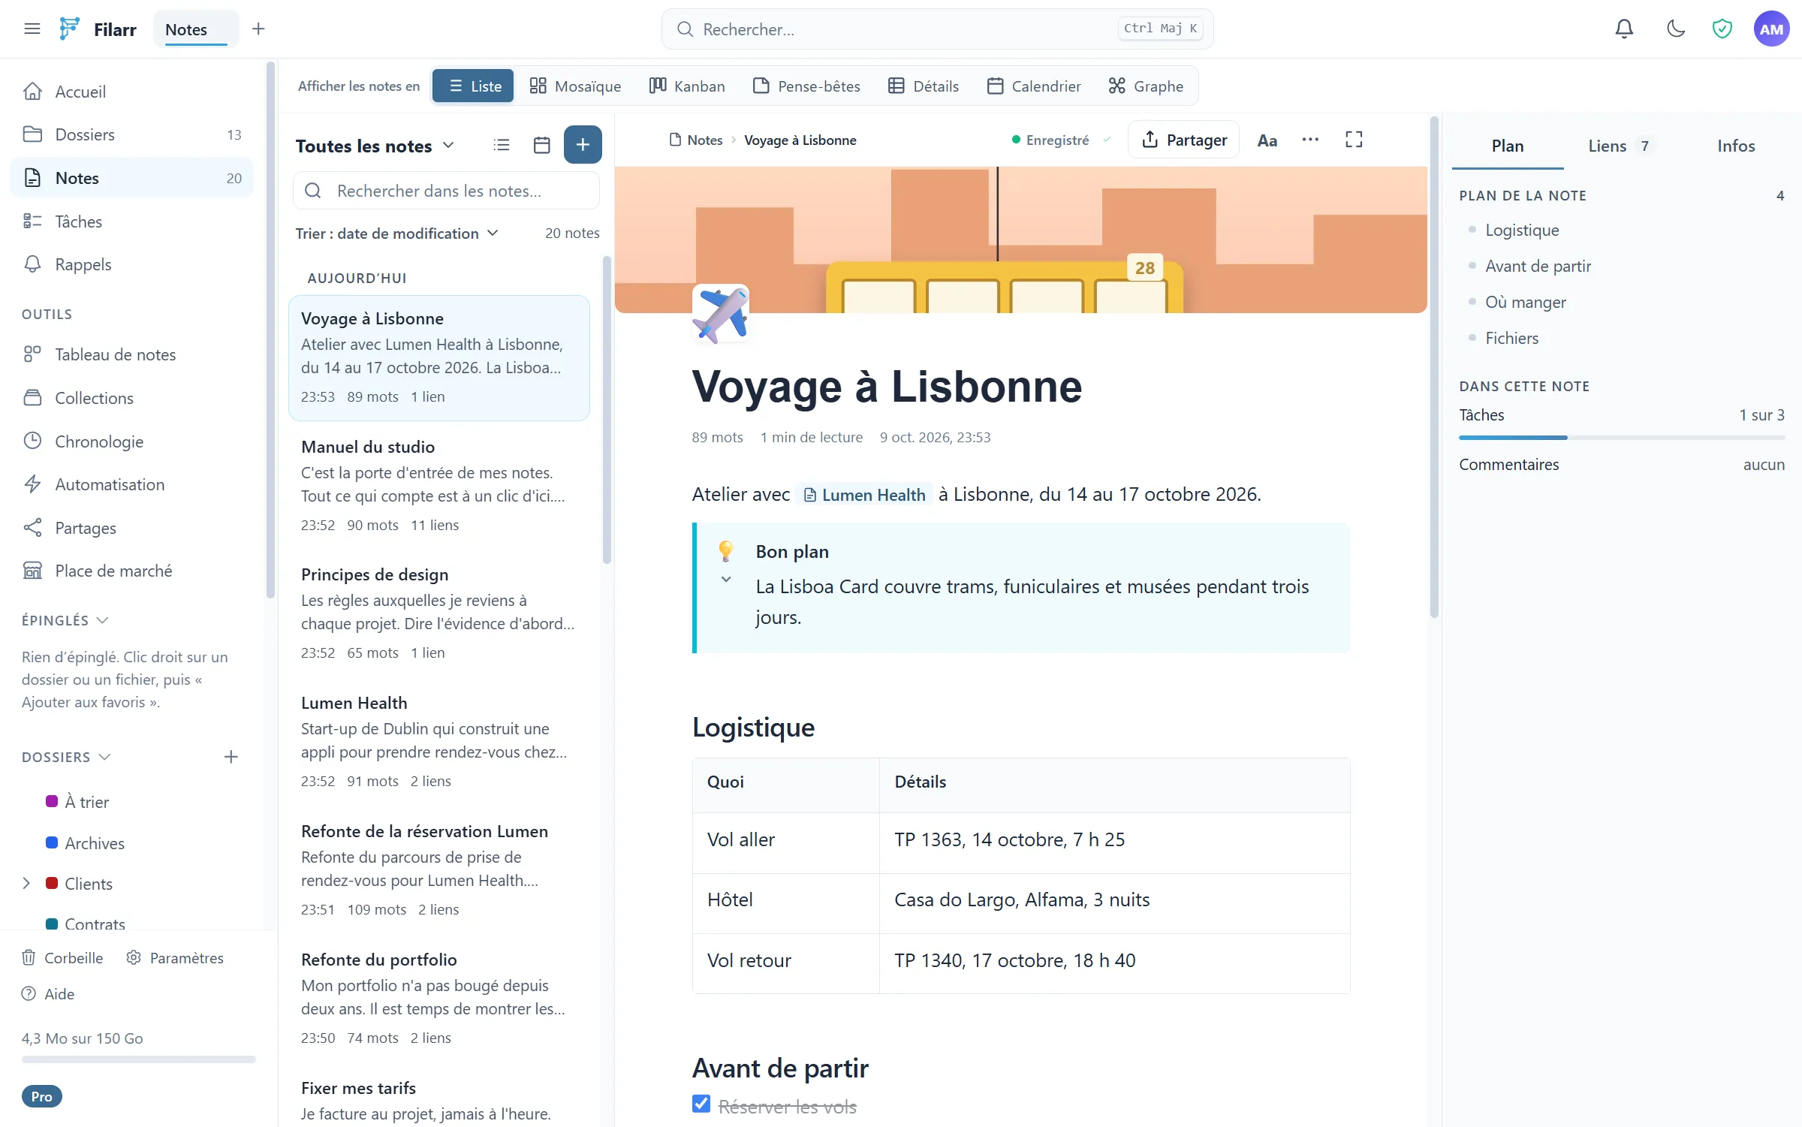1802x1127 pixels.
Task: Jump to Où manger in the outline
Action: pos(1525,302)
